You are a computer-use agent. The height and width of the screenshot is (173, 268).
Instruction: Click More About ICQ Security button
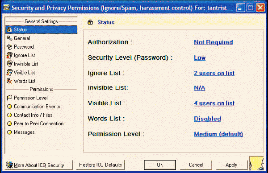pyautogui.click(x=38, y=165)
